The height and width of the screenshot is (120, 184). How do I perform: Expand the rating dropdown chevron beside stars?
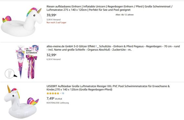click(60, 94)
